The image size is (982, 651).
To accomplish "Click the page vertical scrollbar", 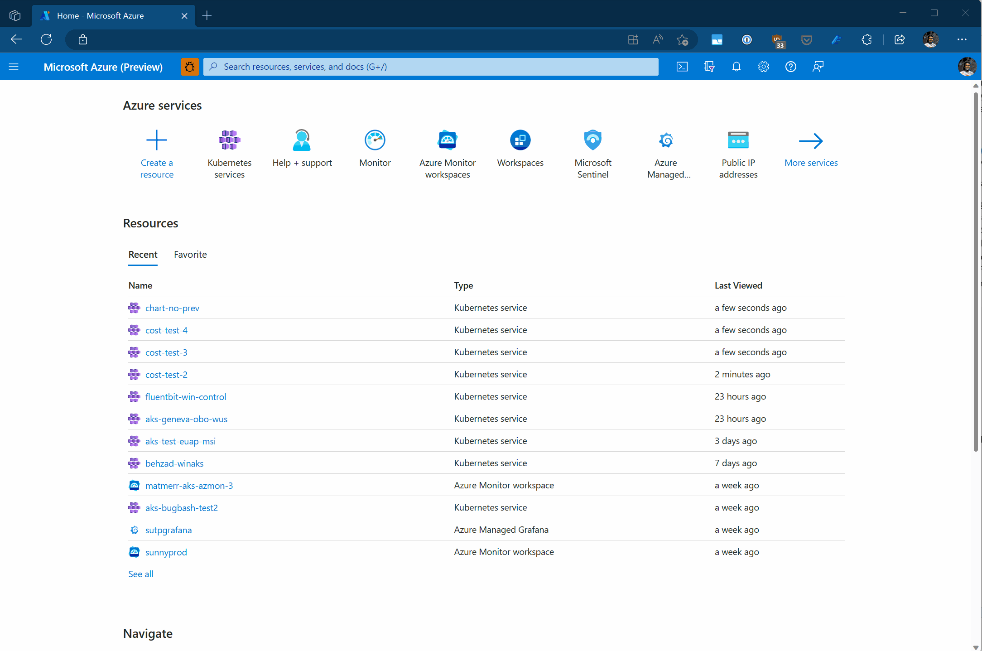I will coord(976,272).
